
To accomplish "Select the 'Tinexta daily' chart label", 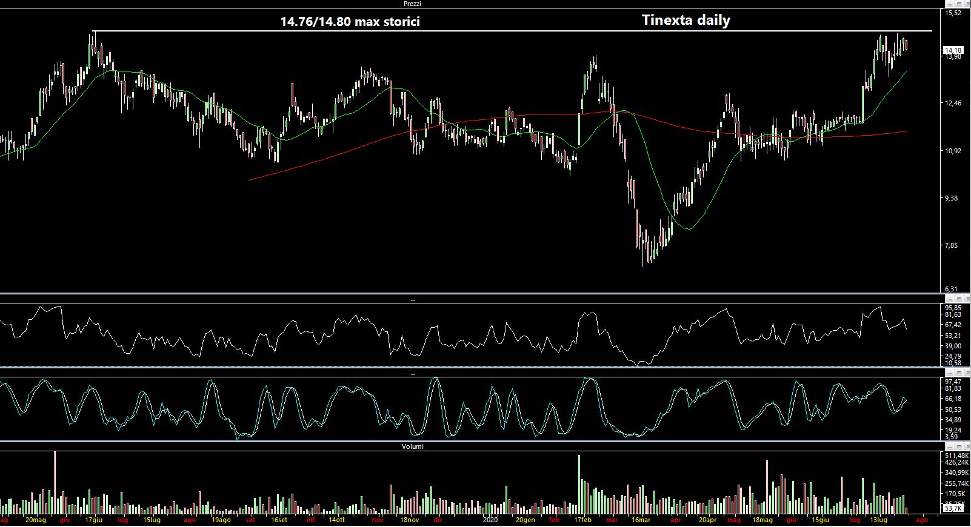I will click(686, 20).
